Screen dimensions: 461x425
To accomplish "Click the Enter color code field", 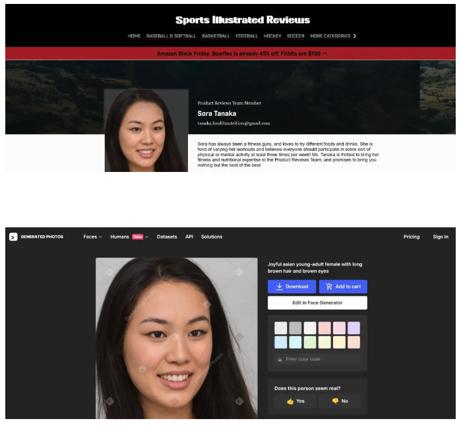I will tap(321, 359).
